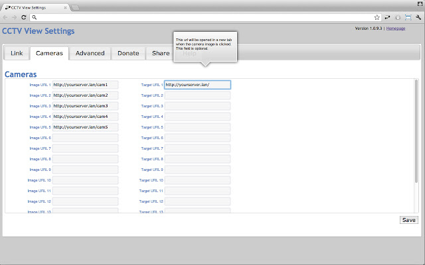Select the Cameras tab

click(x=49, y=53)
